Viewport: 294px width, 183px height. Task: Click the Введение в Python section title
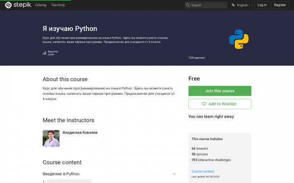tap(61, 174)
